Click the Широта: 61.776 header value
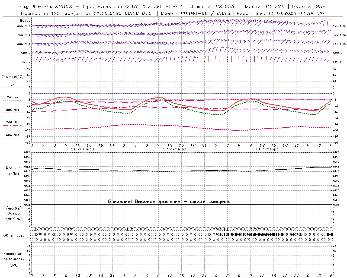This screenshot has height=278, width=347. (x=263, y=7)
